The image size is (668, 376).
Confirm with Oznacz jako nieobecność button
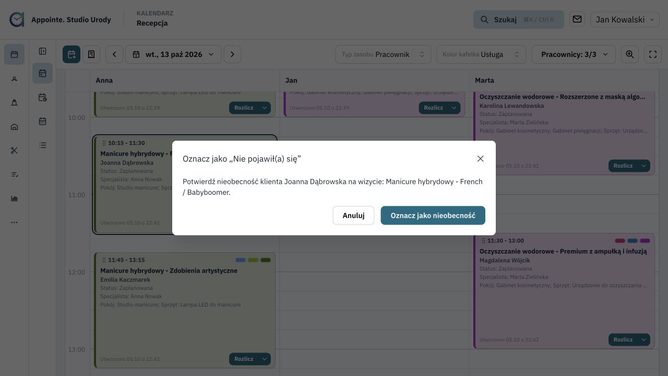click(433, 215)
